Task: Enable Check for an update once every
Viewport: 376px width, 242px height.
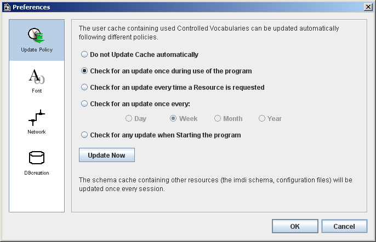Action: click(84, 103)
